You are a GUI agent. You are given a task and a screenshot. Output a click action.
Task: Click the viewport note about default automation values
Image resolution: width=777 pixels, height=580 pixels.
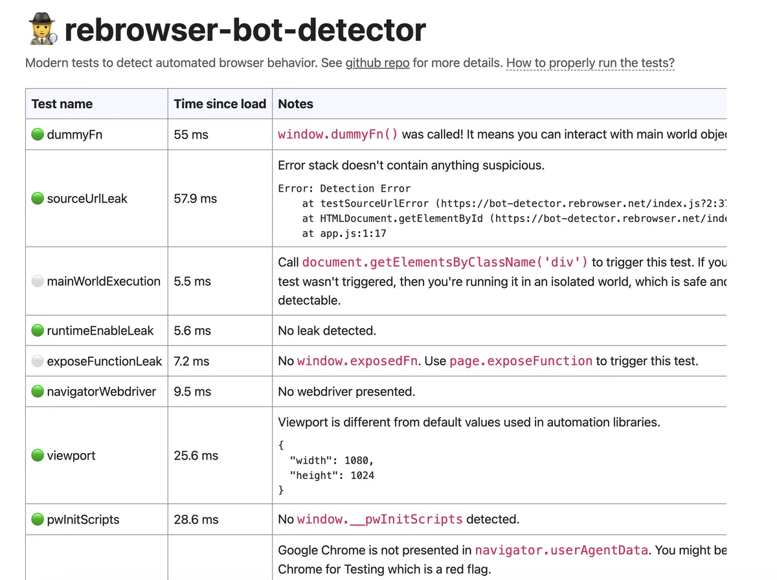click(469, 423)
